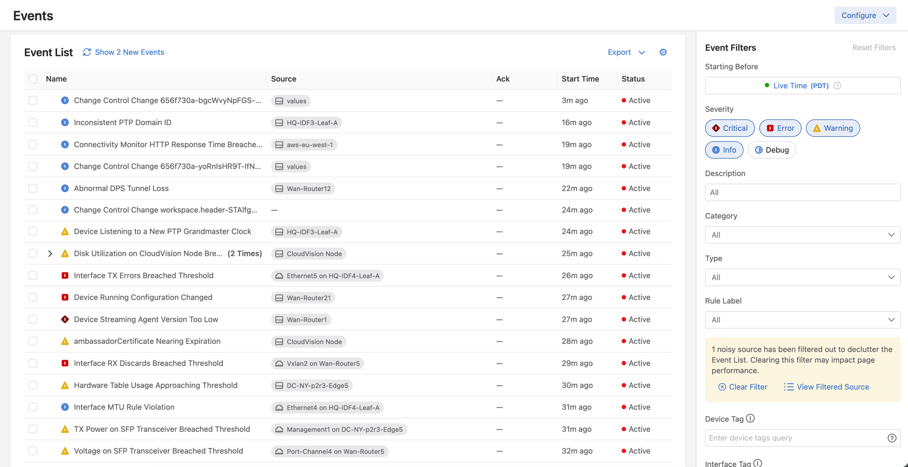Open the Port-Channel4 on Wan-Router5 chip
The width and height of the screenshot is (908, 467).
330,451
